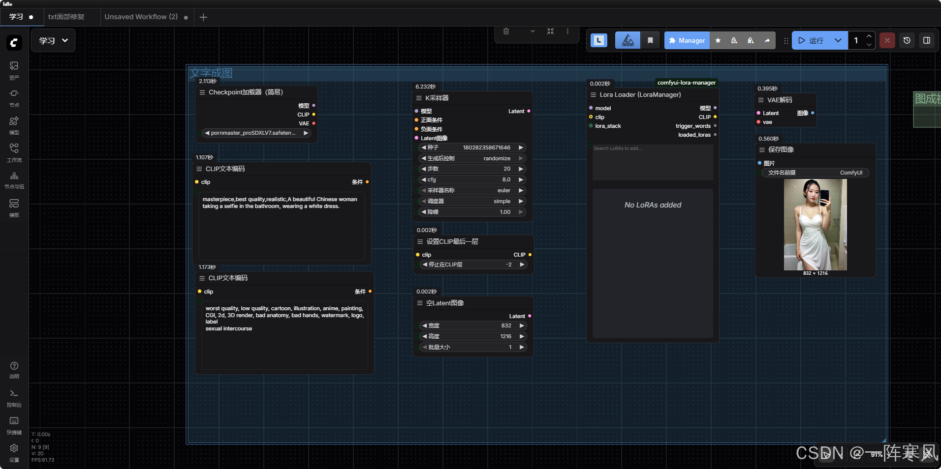
Task: Click the cfg 8.0 value field
Action: click(x=472, y=179)
